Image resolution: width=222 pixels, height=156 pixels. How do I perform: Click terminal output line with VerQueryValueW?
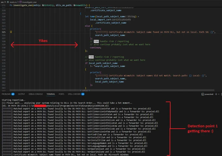[73, 152]
